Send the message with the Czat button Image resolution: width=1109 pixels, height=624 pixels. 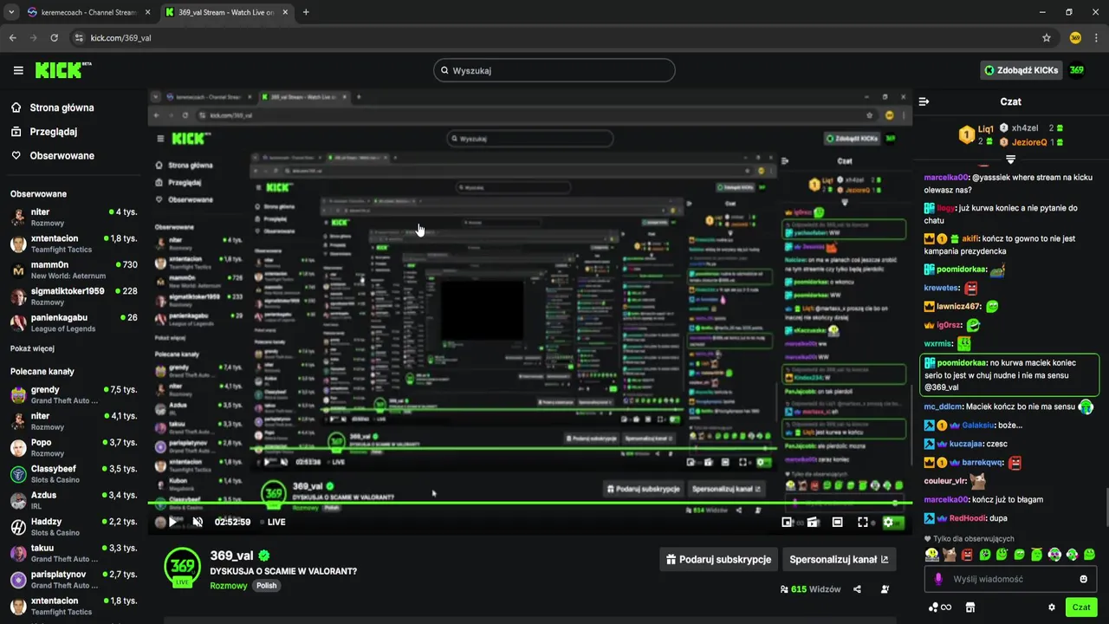[1081, 607]
